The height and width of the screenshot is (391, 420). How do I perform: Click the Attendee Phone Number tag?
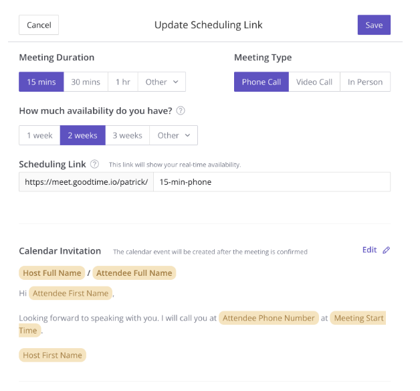tap(269, 318)
